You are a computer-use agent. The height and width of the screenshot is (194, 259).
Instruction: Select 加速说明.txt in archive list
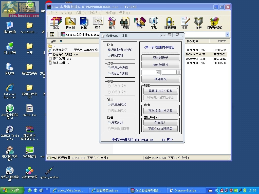[x=60, y=63]
